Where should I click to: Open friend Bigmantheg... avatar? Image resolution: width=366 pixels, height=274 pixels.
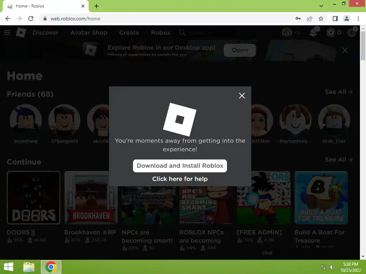pos(295,120)
